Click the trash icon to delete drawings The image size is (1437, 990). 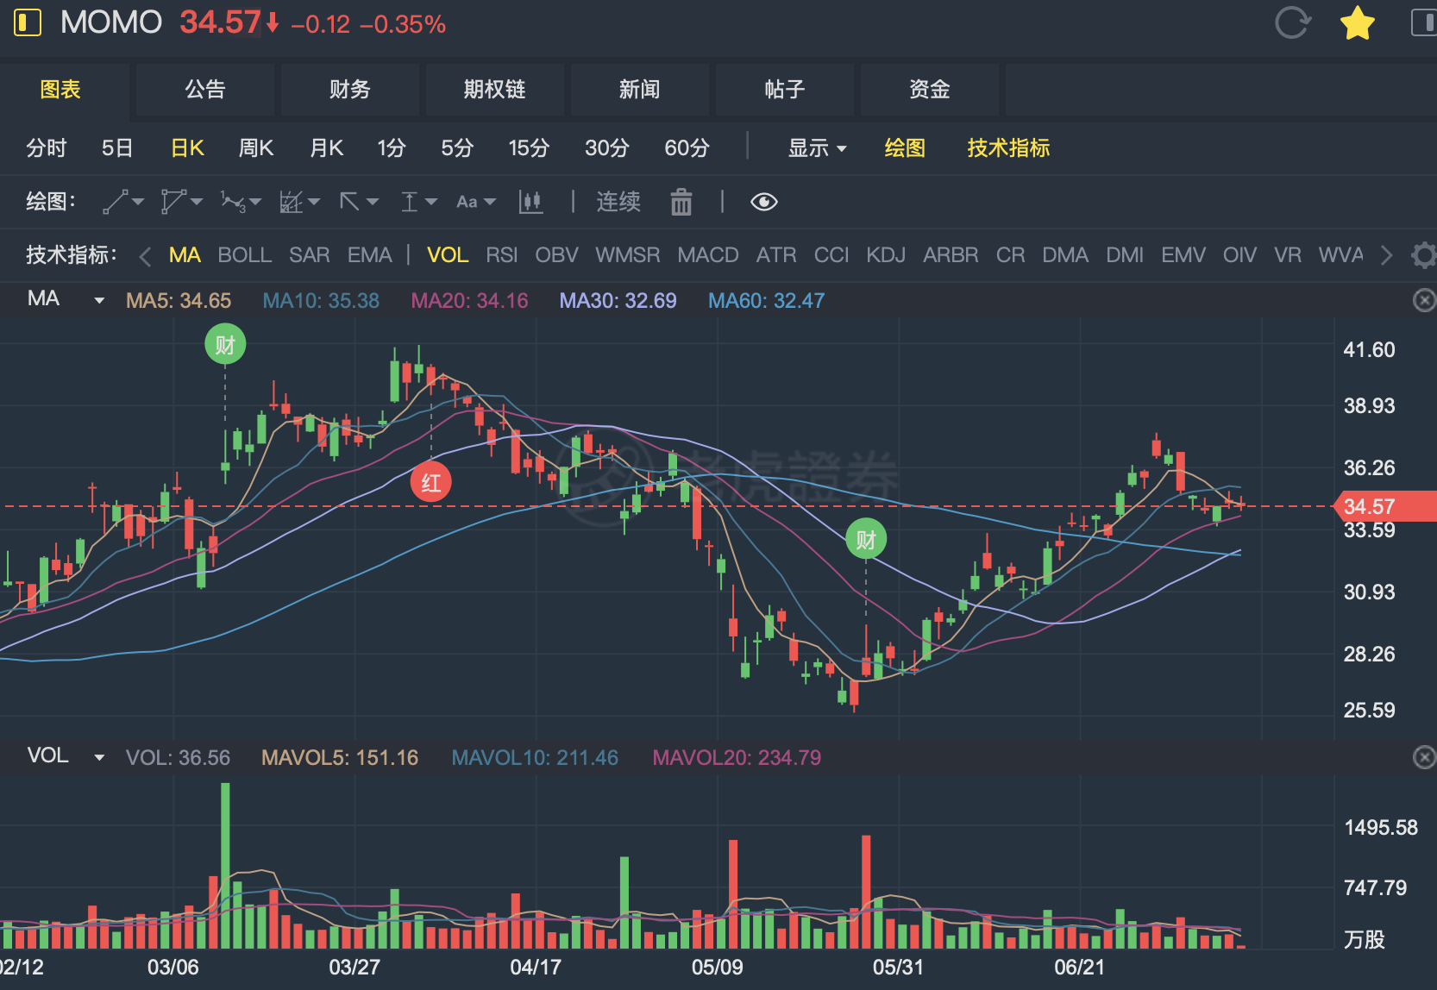pos(681,202)
